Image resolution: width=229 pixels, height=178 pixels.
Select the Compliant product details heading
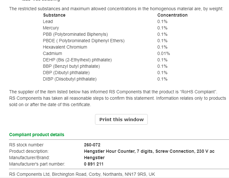[37, 135]
